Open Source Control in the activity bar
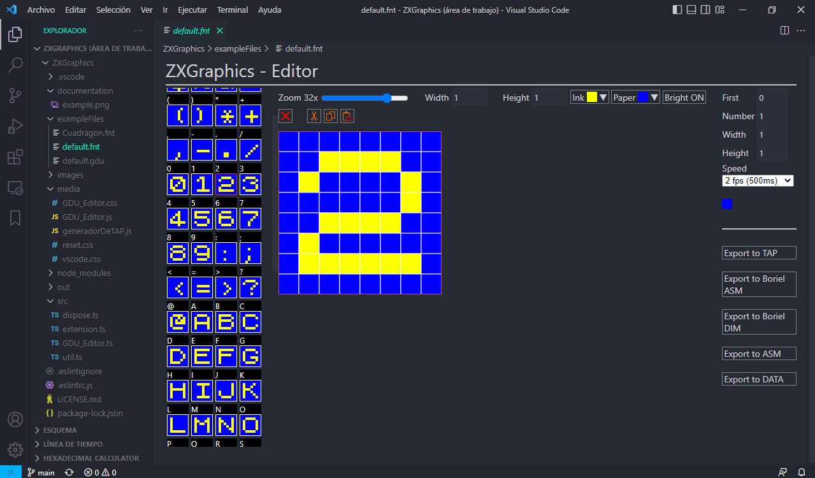This screenshot has height=478, width=815. click(14, 95)
